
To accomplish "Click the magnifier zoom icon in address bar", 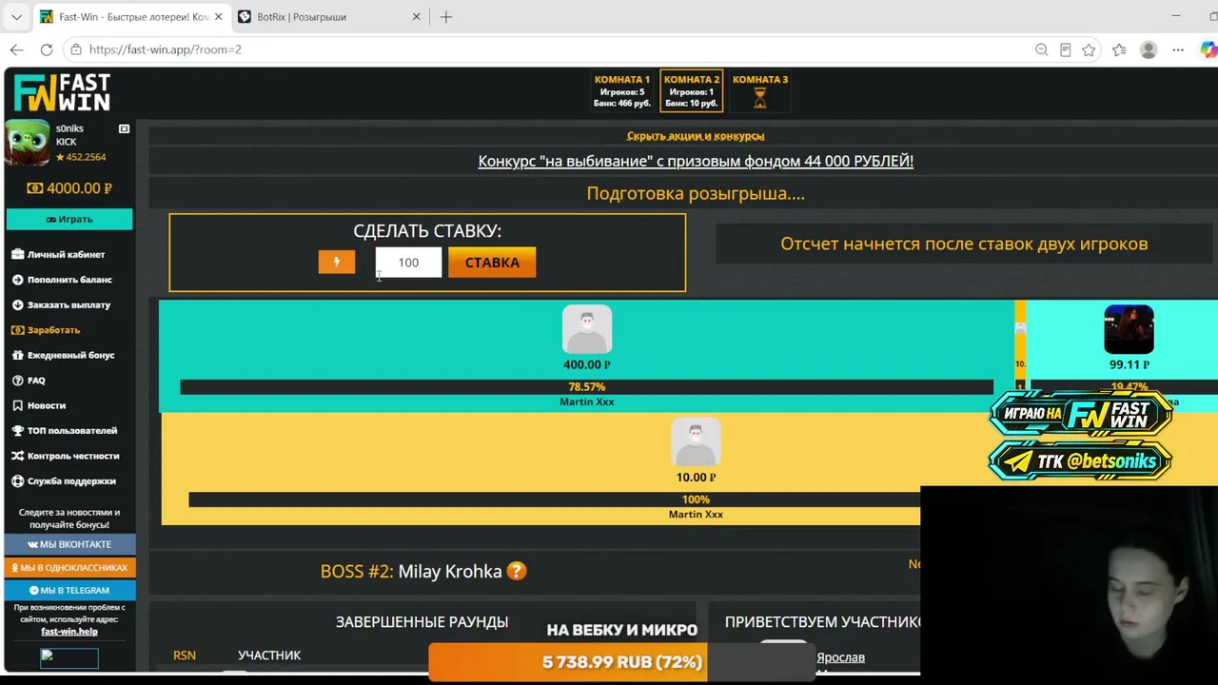I will tap(1041, 49).
